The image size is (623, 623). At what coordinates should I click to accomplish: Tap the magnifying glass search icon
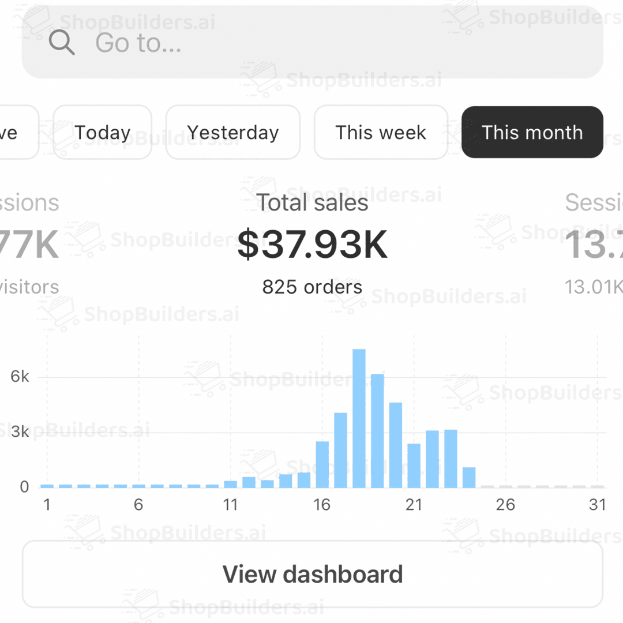pyautogui.click(x=62, y=43)
